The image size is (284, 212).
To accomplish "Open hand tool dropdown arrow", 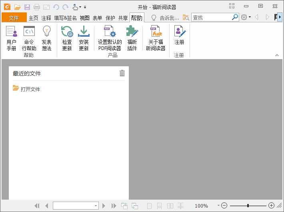I will (80, 7).
